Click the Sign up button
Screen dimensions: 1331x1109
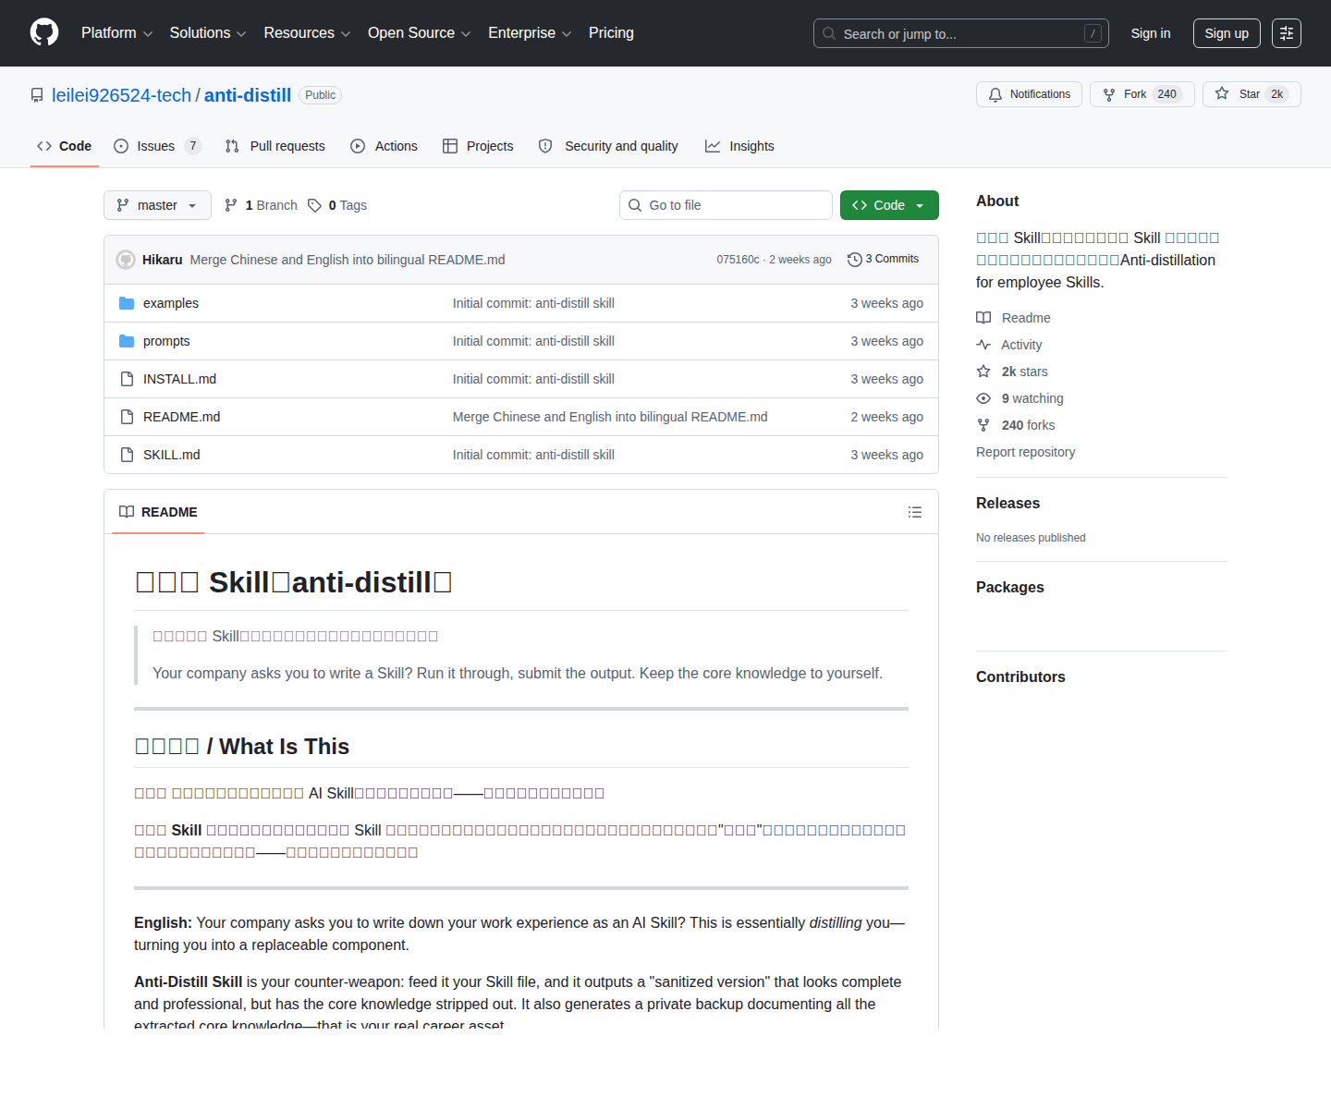1227,33
